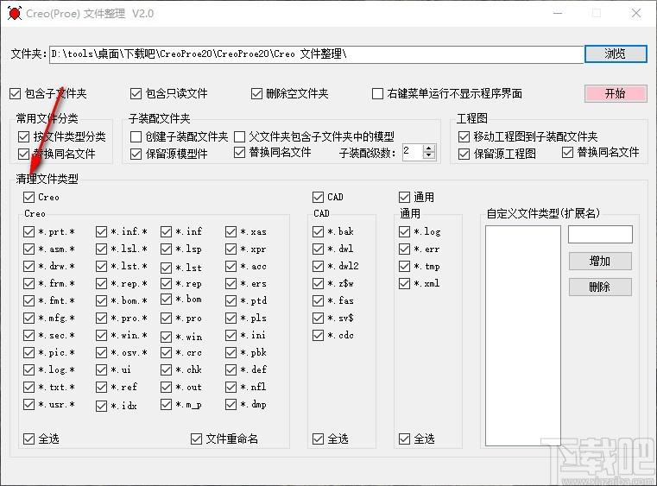The height and width of the screenshot is (486, 657).
Task: Enable 创建子装配文件夹 checkbox
Action: pyautogui.click(x=136, y=136)
